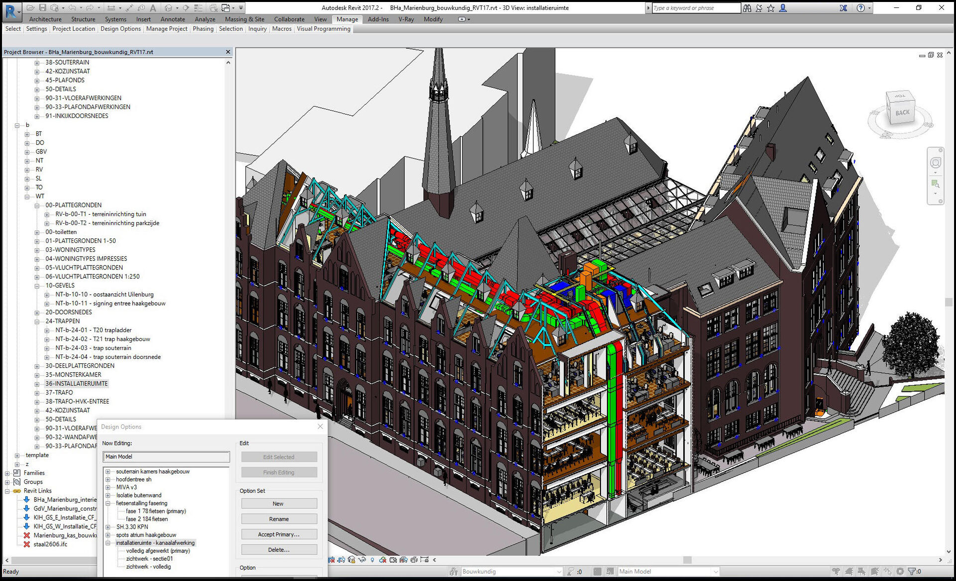The image size is (956, 581).
Task: Pick the Tag by Category icon
Action: pos(141,7)
